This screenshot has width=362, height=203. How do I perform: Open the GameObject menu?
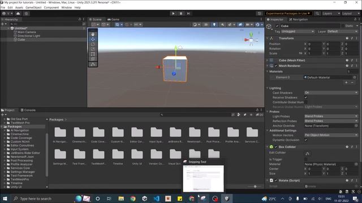[33, 7]
